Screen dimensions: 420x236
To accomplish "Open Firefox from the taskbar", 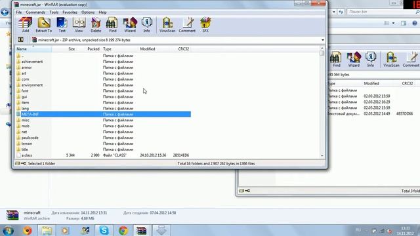I will (28, 230).
